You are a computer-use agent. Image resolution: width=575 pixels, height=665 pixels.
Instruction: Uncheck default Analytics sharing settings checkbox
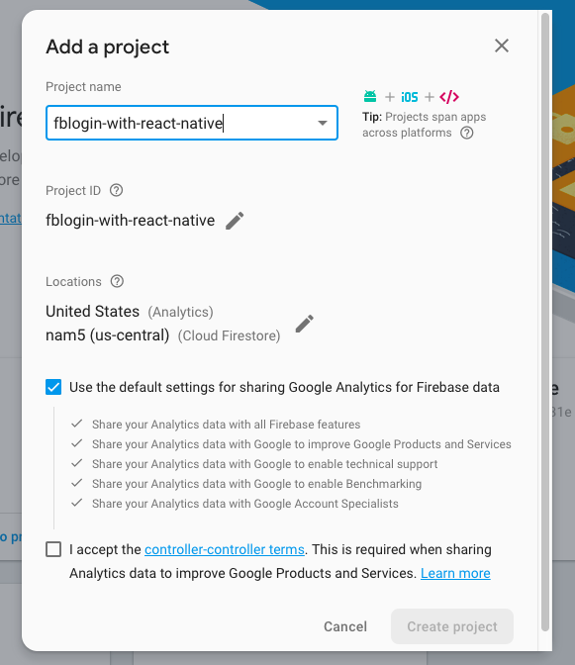click(53, 387)
